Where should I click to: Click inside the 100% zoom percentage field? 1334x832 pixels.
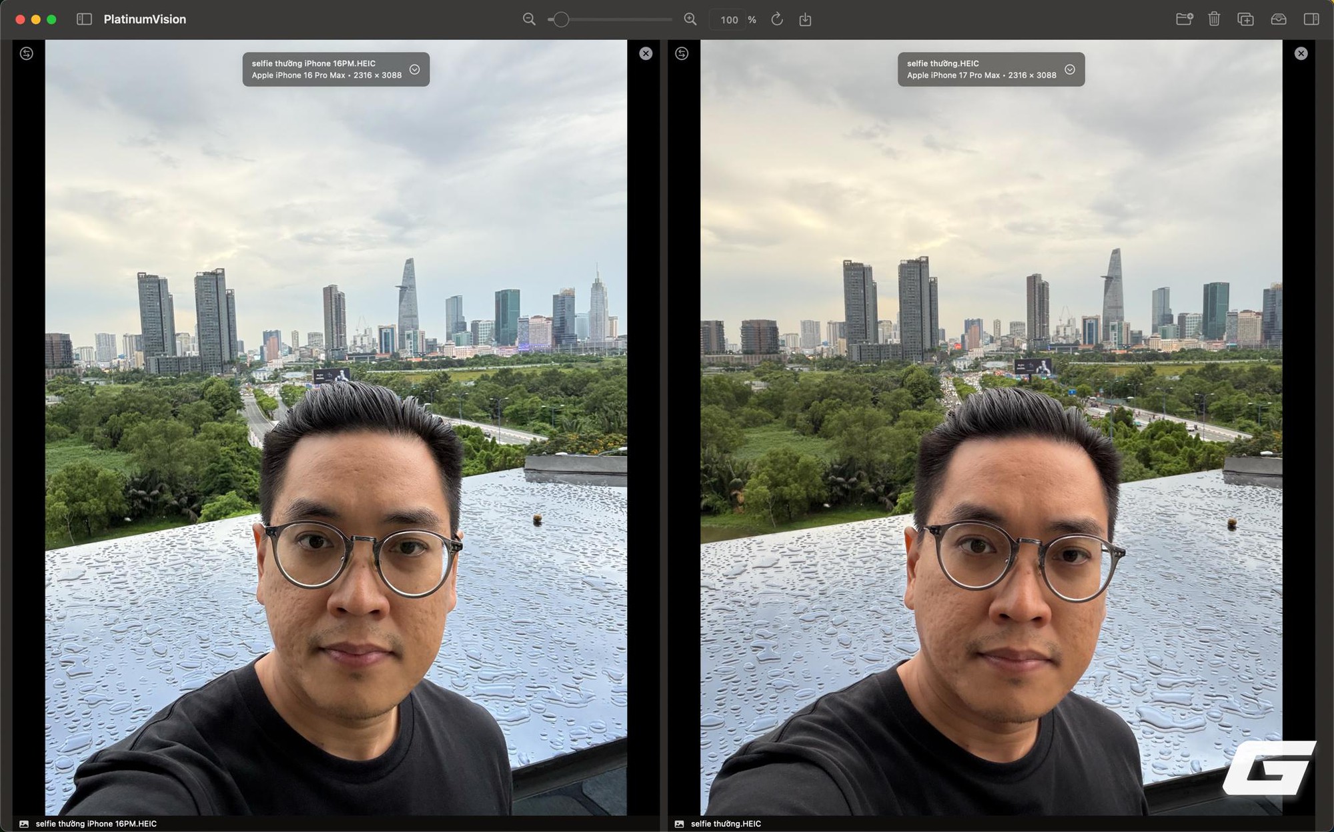point(728,19)
